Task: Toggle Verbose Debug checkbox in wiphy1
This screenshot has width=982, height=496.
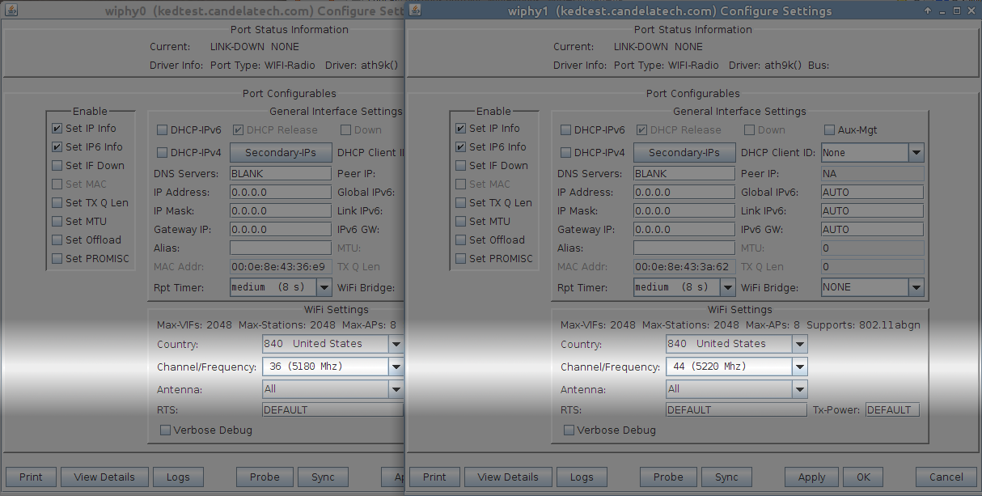Action: click(x=569, y=430)
